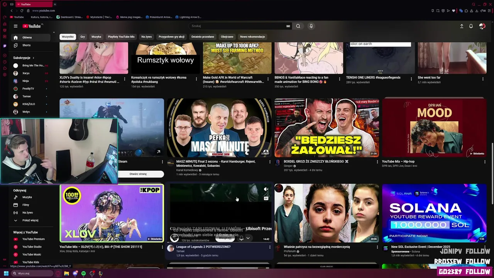The image size is (494, 278).
Task: Open the League of Legends taskbar icon
Action: (x=100, y=273)
